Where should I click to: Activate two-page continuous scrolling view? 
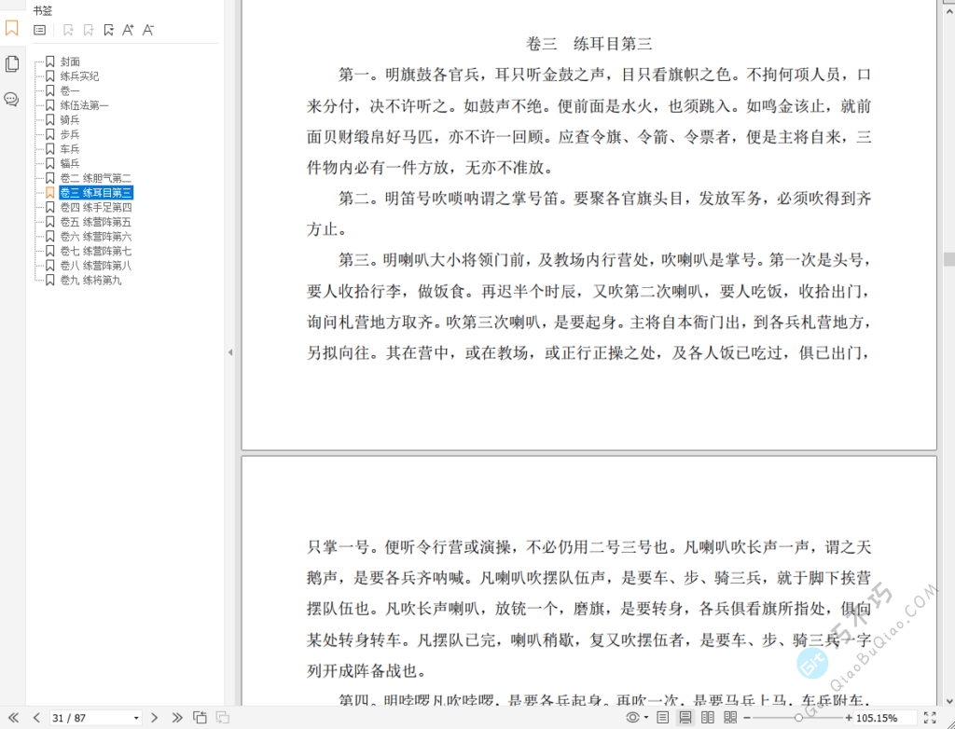(x=728, y=718)
